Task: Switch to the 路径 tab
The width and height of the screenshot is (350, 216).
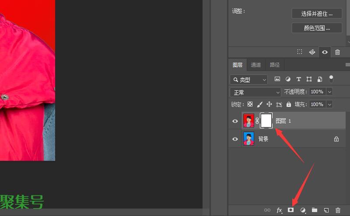Action: 275,65
